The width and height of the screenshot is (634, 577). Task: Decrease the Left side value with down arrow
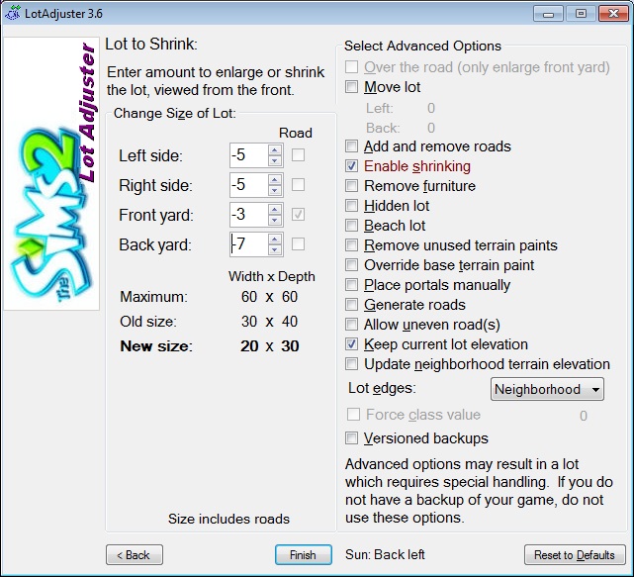(275, 160)
